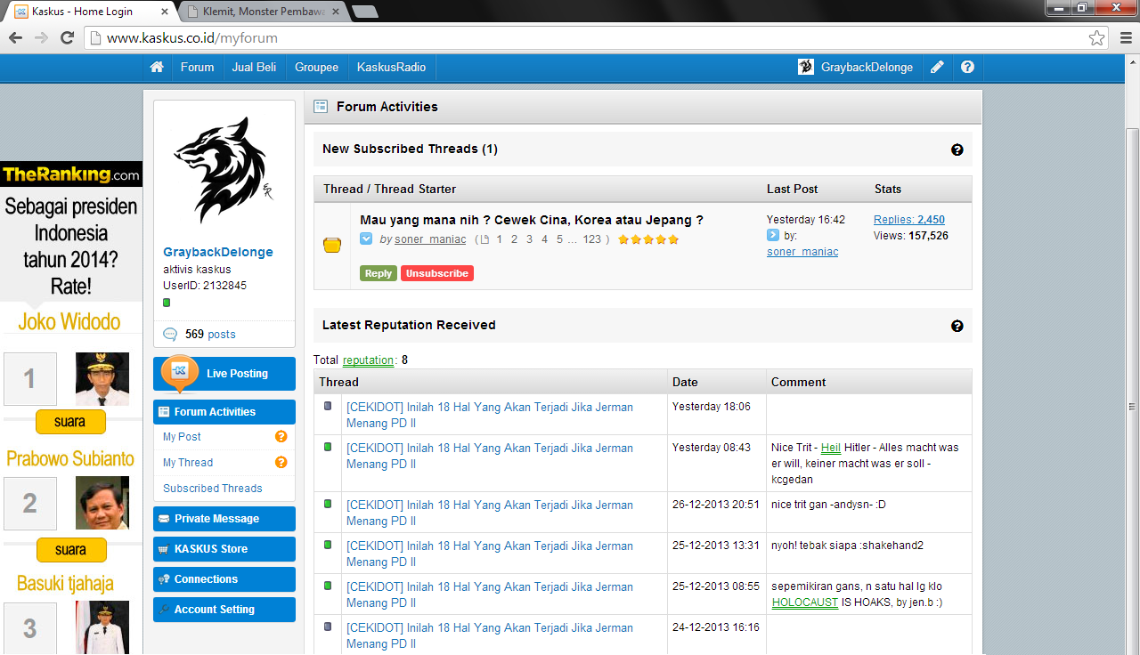
Task: Open KaskusRadio in top navigation
Action: [391, 67]
